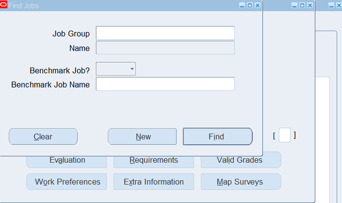Maximize the Find Jobs window

(250, 5)
